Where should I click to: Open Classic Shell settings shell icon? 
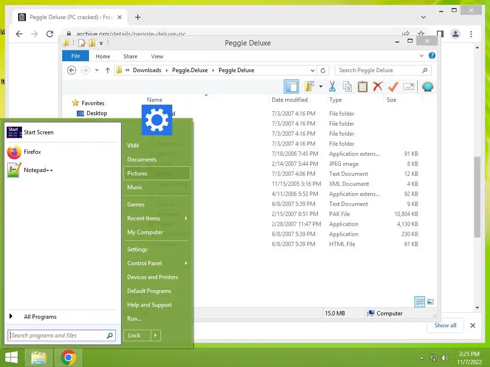click(427, 86)
